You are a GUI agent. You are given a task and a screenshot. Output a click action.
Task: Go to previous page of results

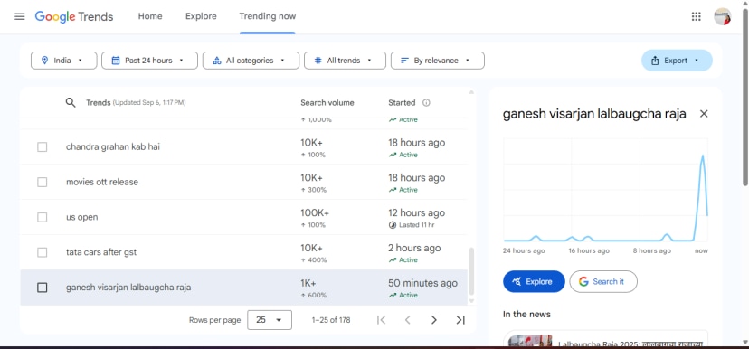pyautogui.click(x=407, y=320)
